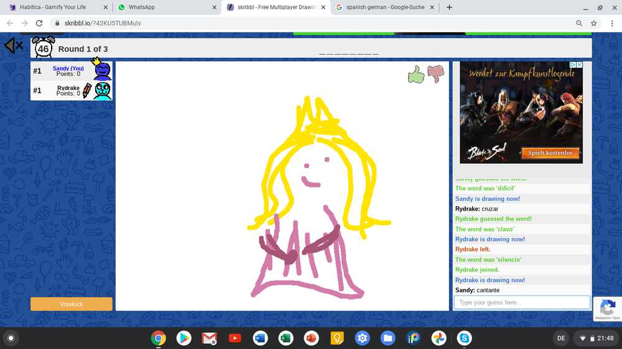Dislike the drawing with thumbs down
Image resolution: width=622 pixels, height=349 pixels.
pos(436,75)
